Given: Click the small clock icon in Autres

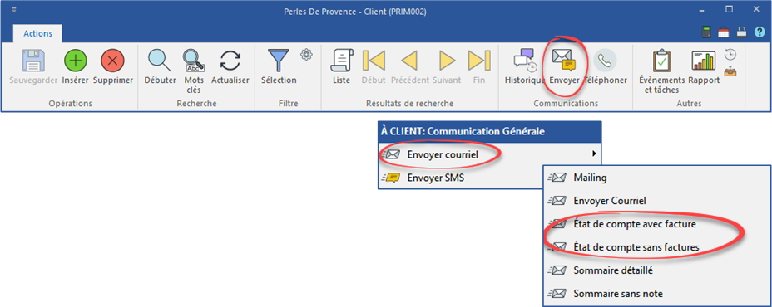Looking at the screenshot, I should pos(730,54).
